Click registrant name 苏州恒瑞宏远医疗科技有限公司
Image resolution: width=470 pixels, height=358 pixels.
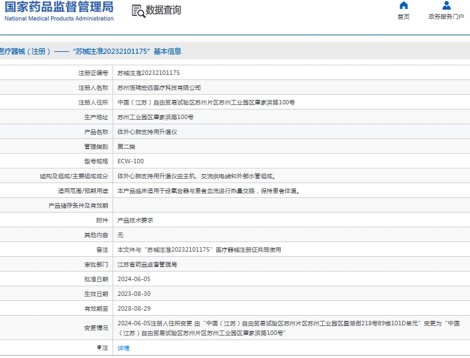[159, 88]
